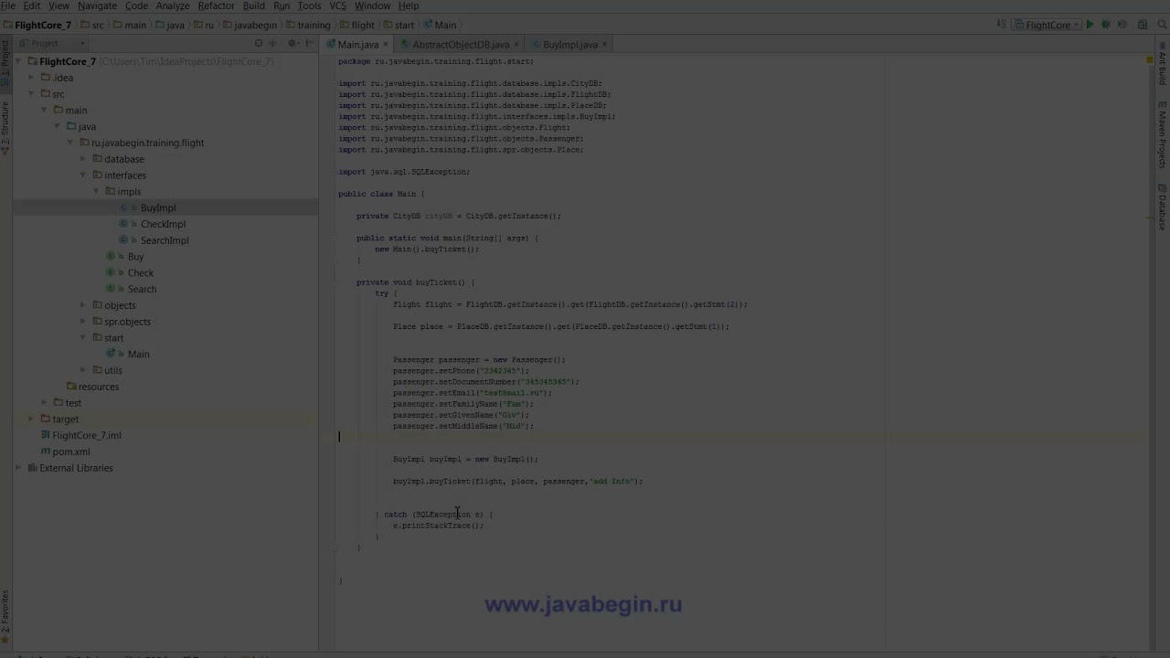The height and width of the screenshot is (658, 1170).
Task: Select Main class under start package
Action: pyautogui.click(x=138, y=355)
